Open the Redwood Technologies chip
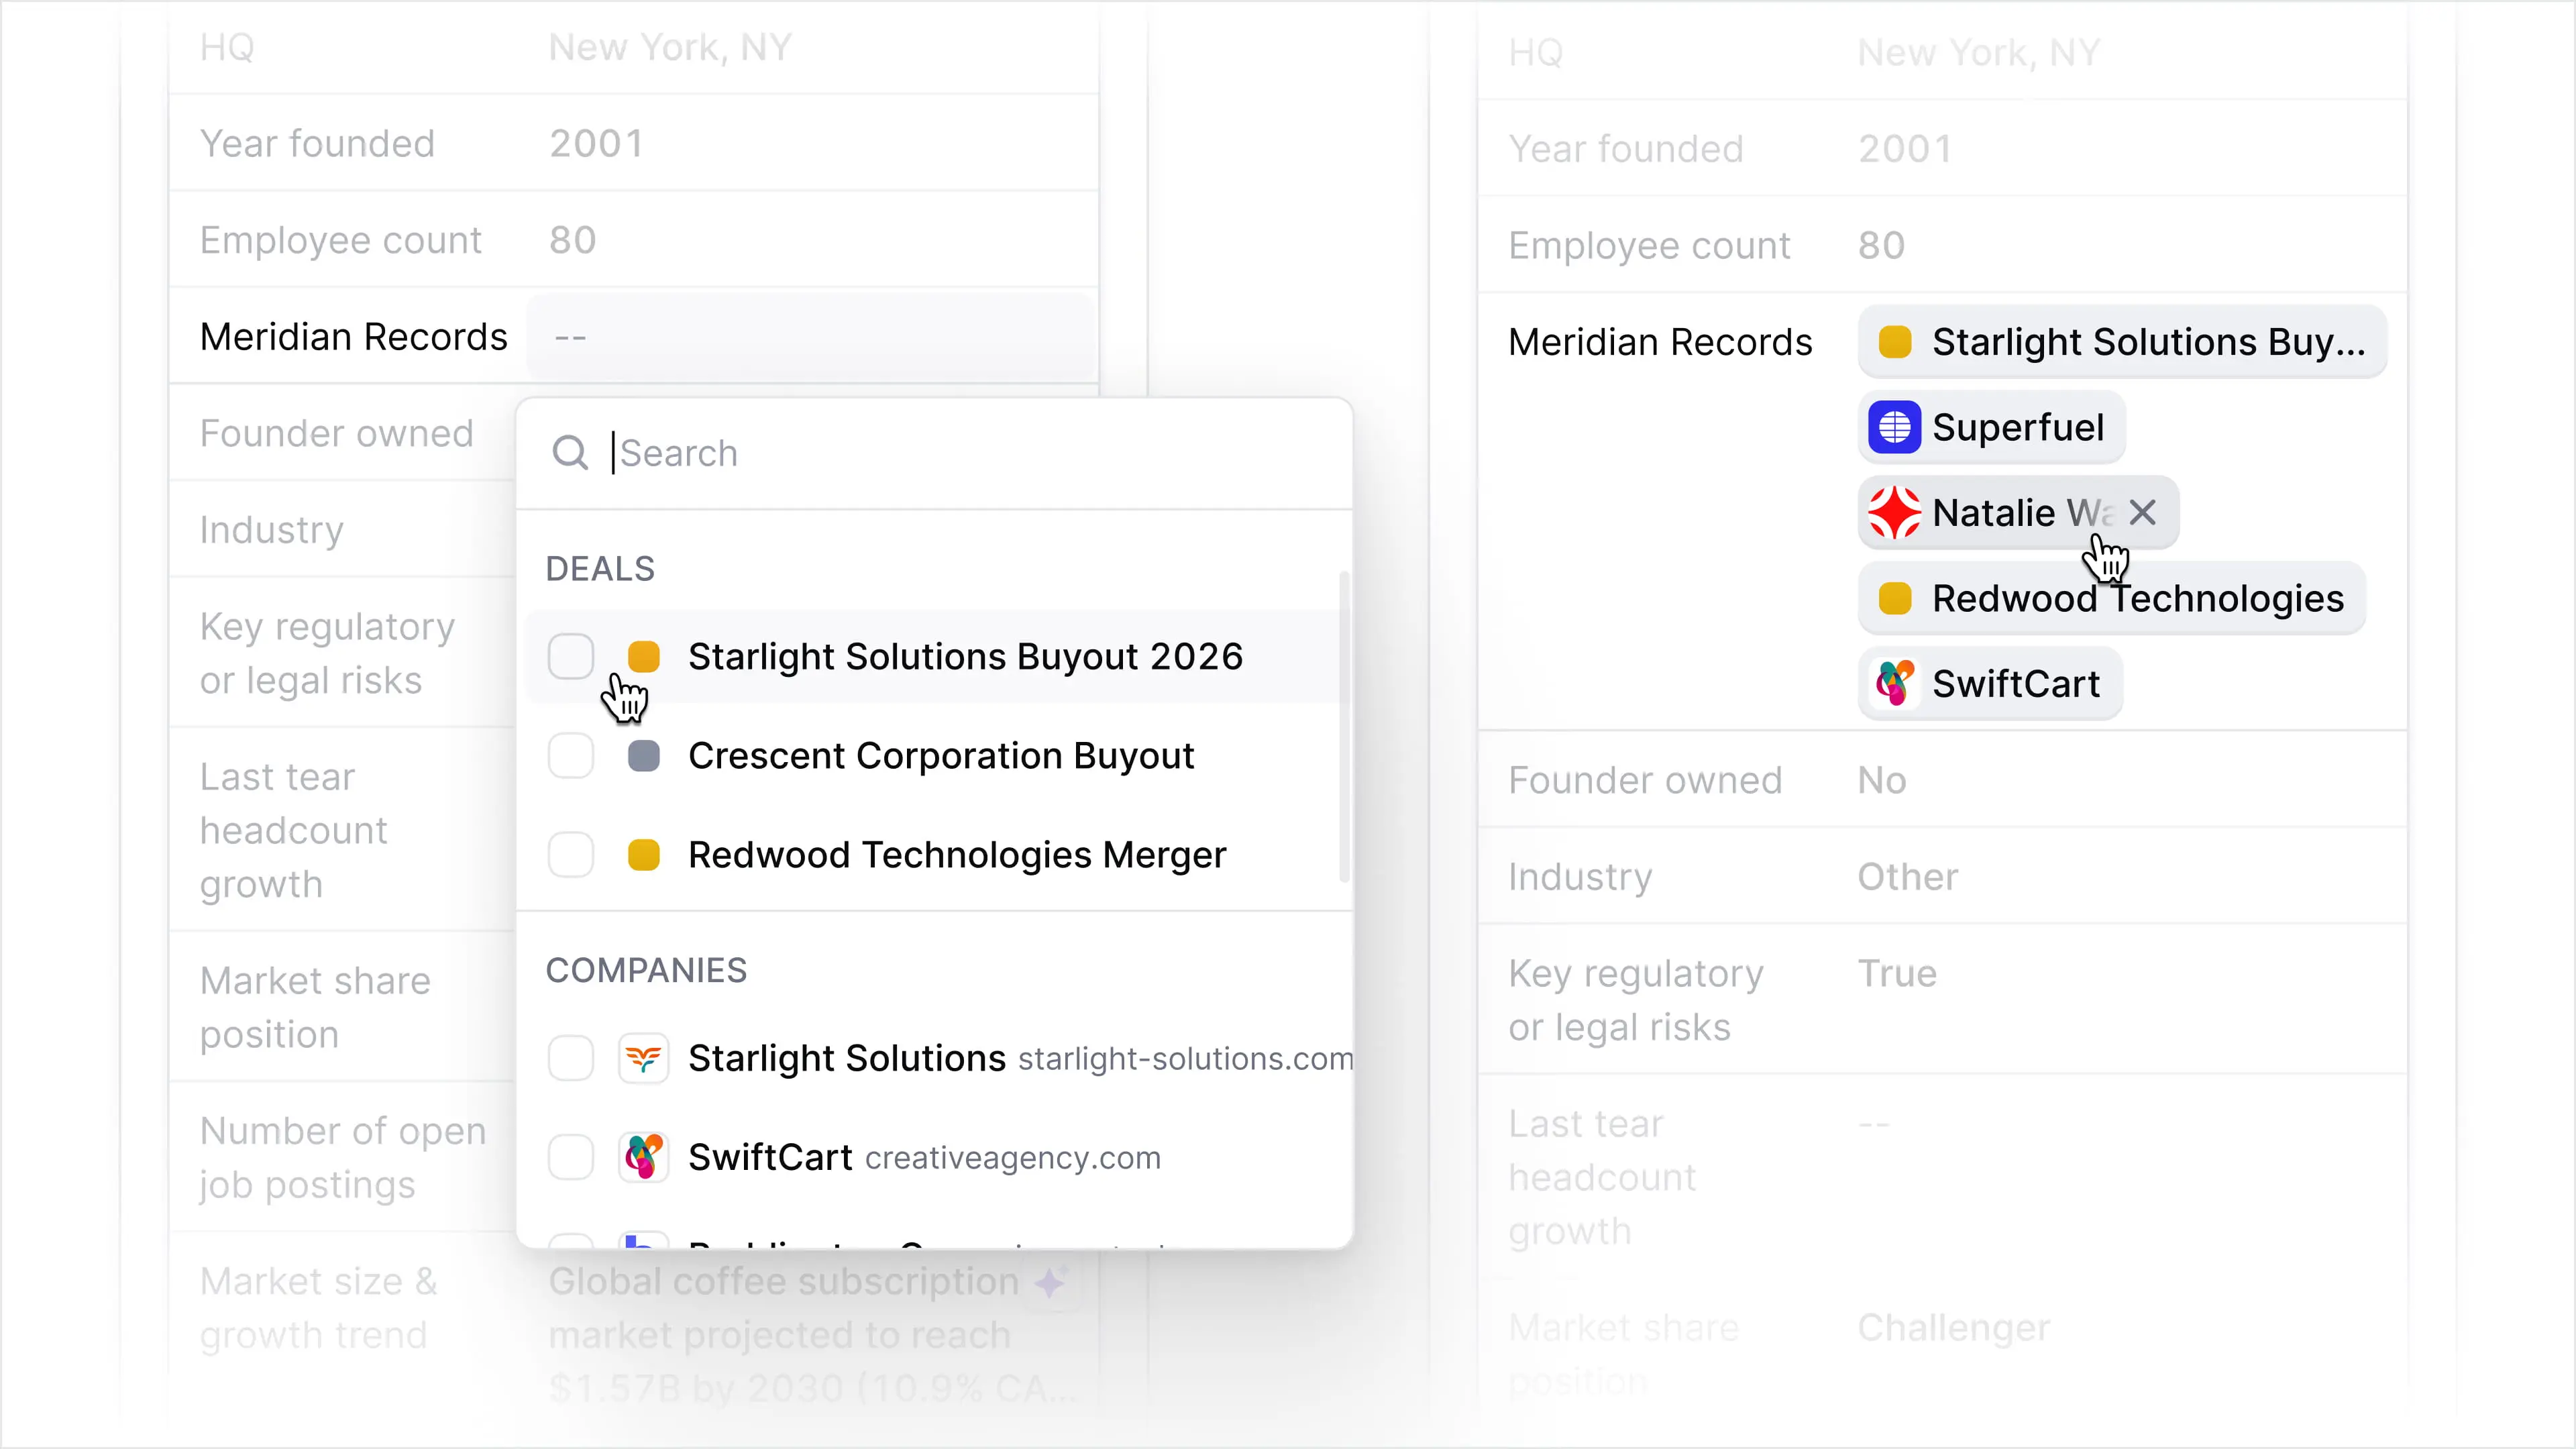The width and height of the screenshot is (2576, 1449). point(2111,599)
